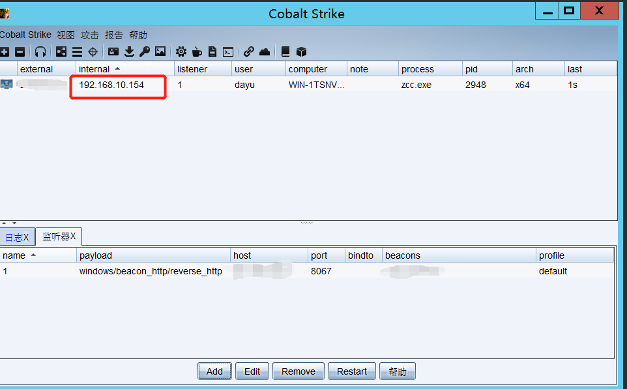627x389 pixels.
Task: Click the minus disconnect icon
Action: click(x=20, y=51)
